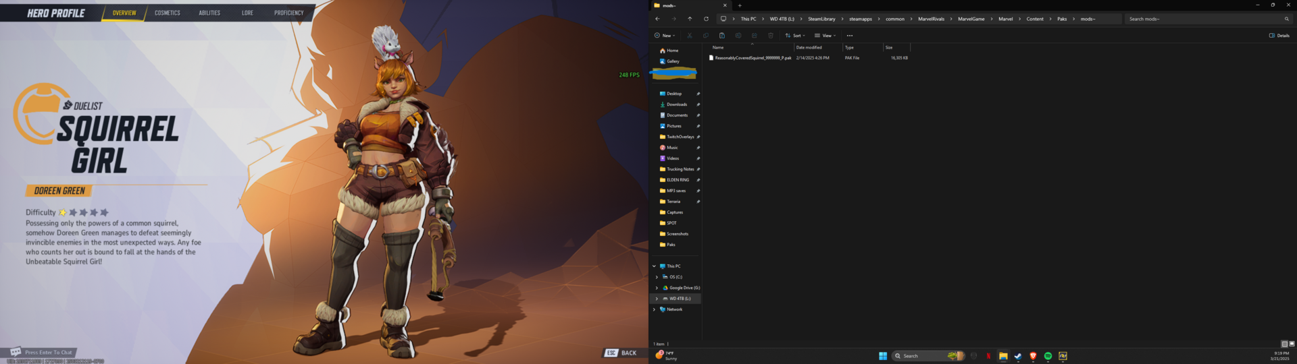Screen dimensions: 1297x364
Task: Click the Press Enter To Chat box
Action: [42, 352]
